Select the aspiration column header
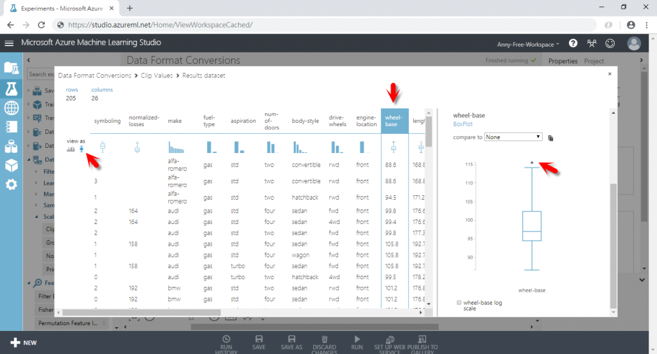The image size is (657, 354). coord(243,121)
